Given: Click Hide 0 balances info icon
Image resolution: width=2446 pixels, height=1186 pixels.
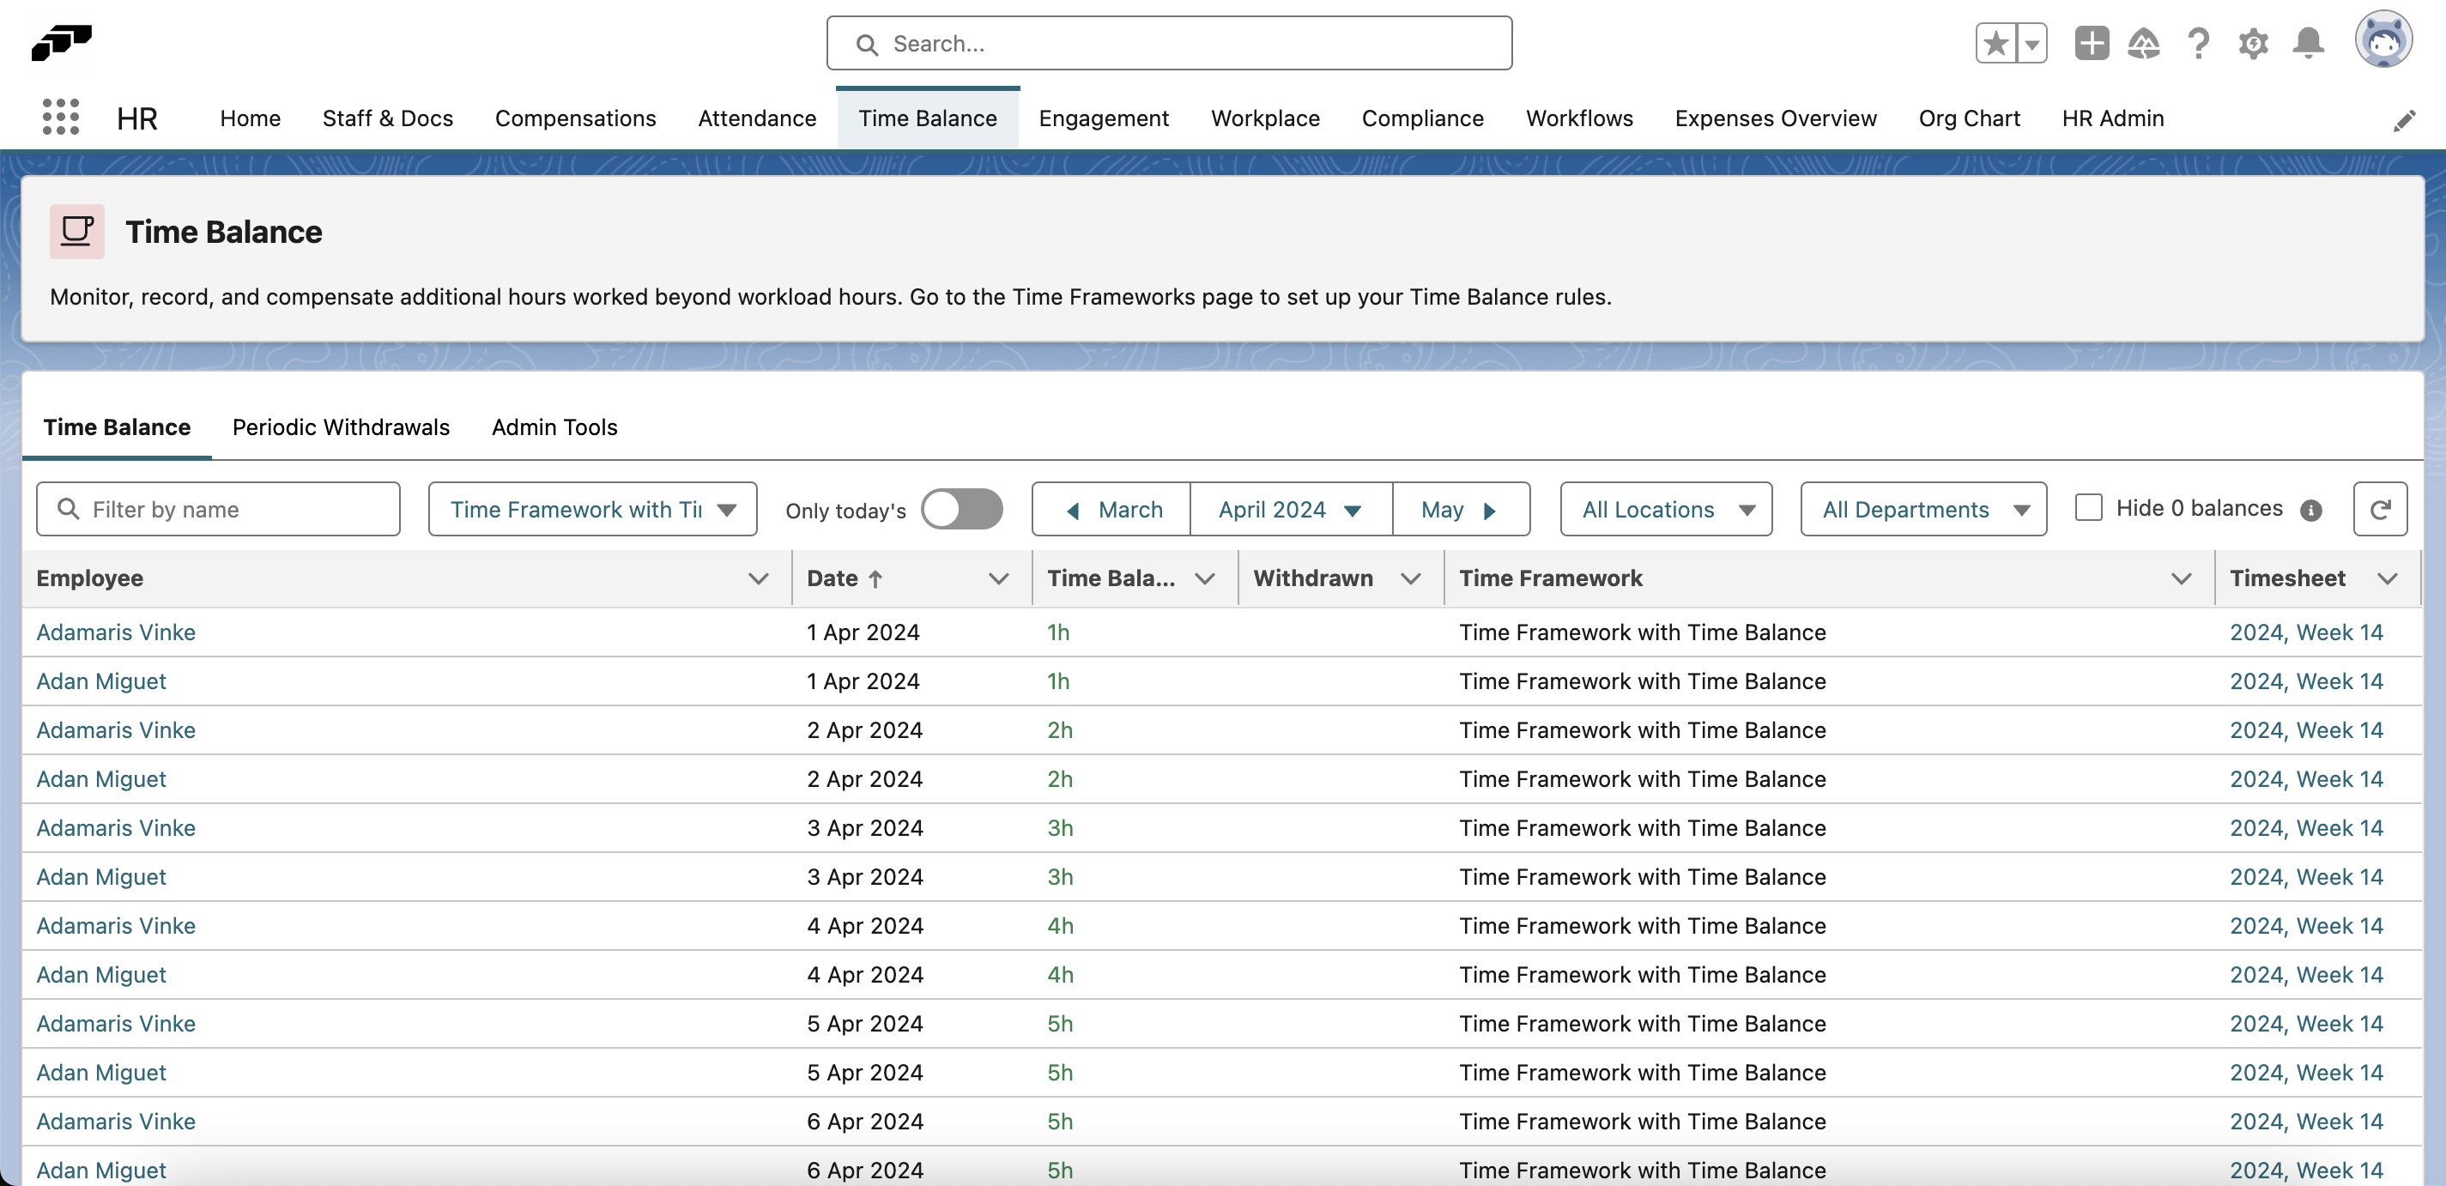Looking at the screenshot, I should pyautogui.click(x=2311, y=511).
